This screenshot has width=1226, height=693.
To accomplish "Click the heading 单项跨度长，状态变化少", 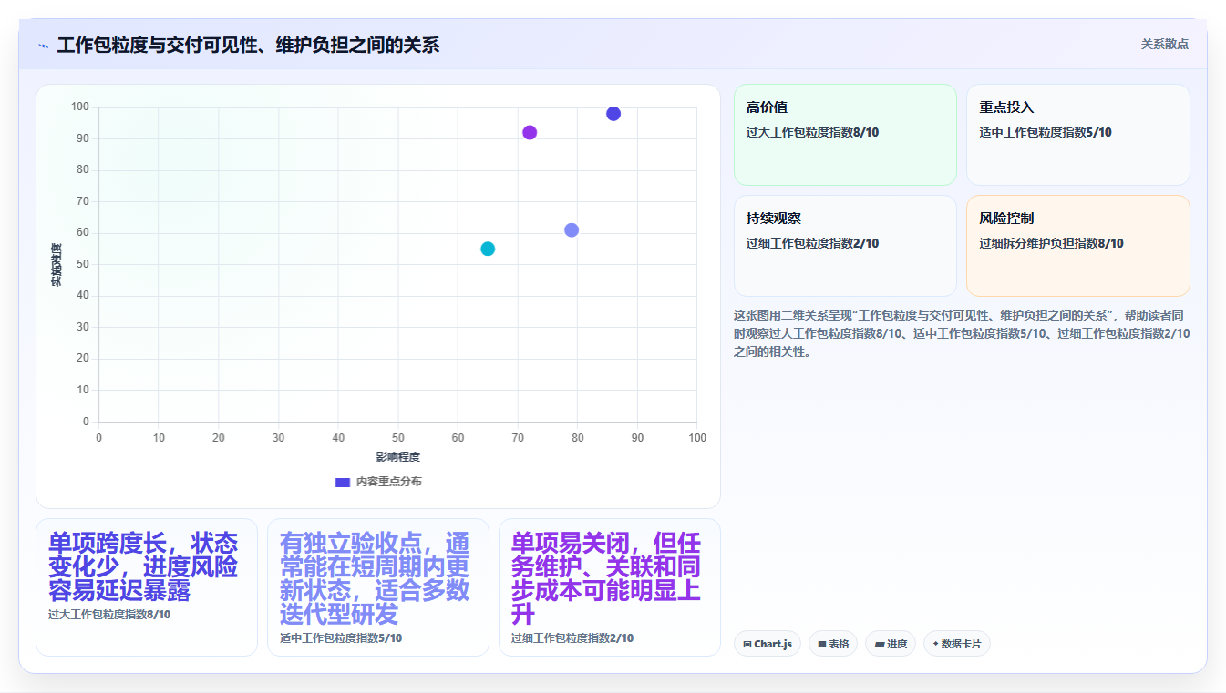I will (143, 567).
